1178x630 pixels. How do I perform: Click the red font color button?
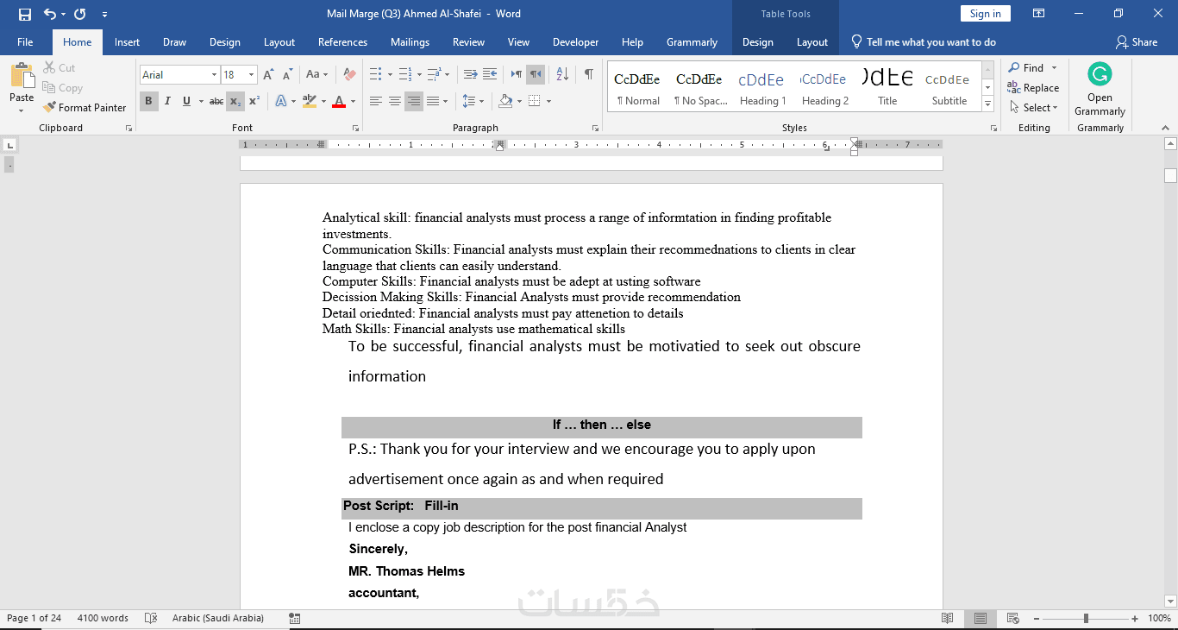click(x=339, y=101)
